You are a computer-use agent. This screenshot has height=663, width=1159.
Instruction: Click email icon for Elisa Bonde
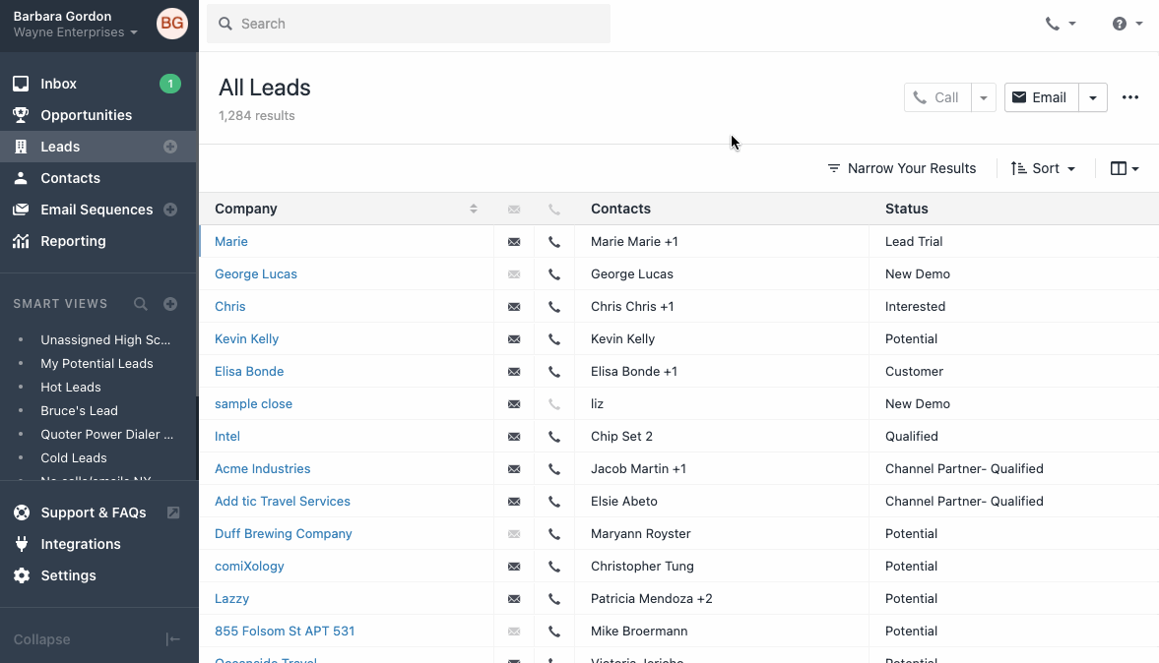pyautogui.click(x=514, y=372)
